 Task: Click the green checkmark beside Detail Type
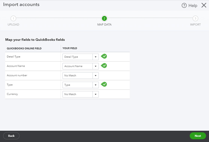tap(104, 56)
